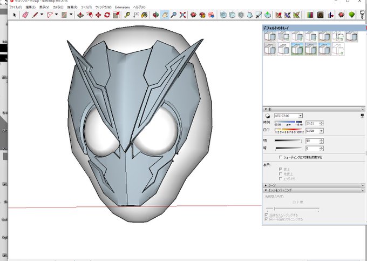367x261 pixels.
Task: Pick the Push/Pull tool
Action: point(81,15)
